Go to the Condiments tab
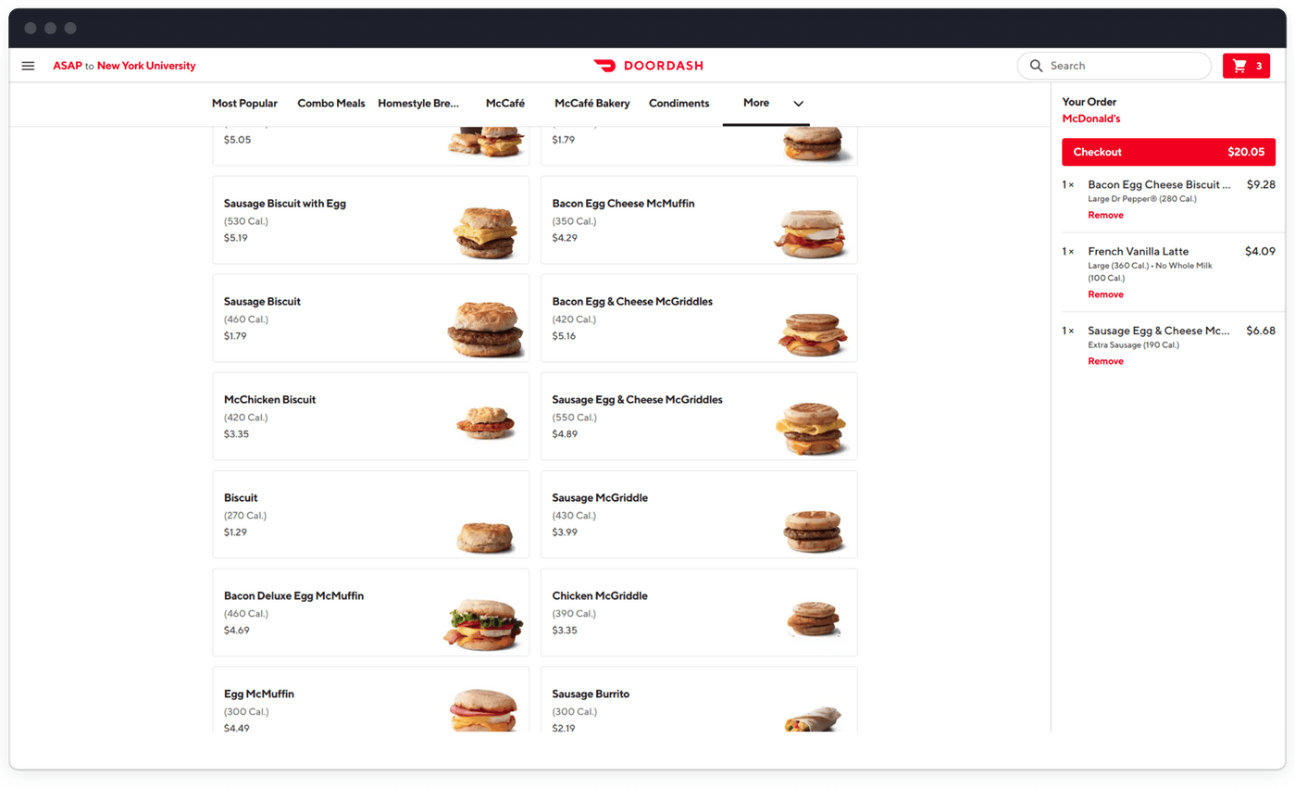The width and height of the screenshot is (1295, 788). (679, 104)
